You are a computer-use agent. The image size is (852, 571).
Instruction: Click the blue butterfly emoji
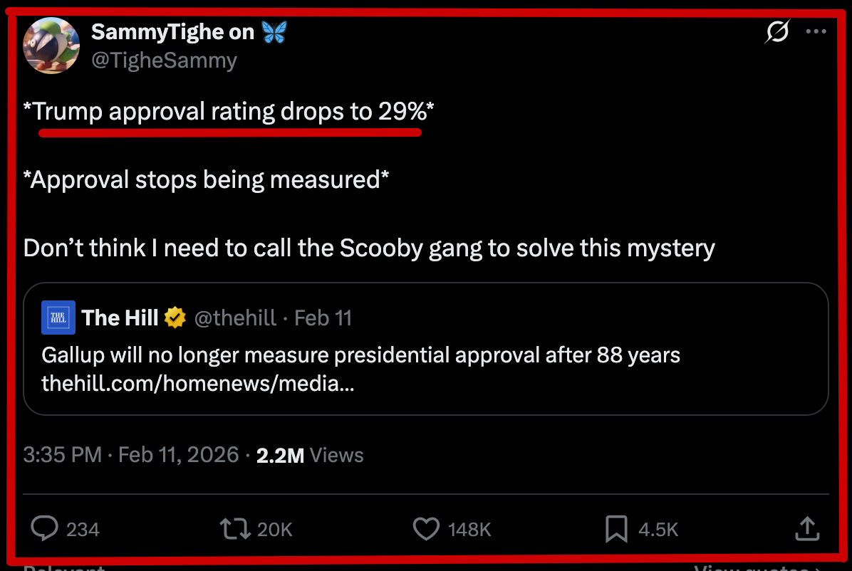274,32
